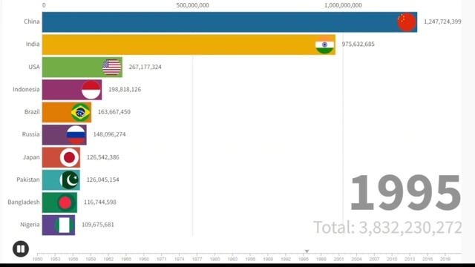Click the 'Brazil' country label
Image resolution: width=475 pixels, height=267 pixels.
[x=32, y=112]
